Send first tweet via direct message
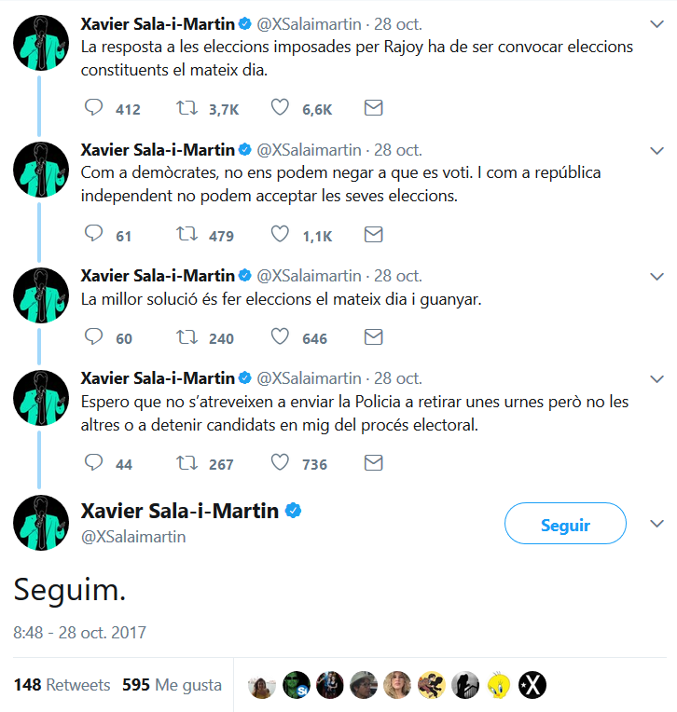The height and width of the screenshot is (712, 677). 373,109
